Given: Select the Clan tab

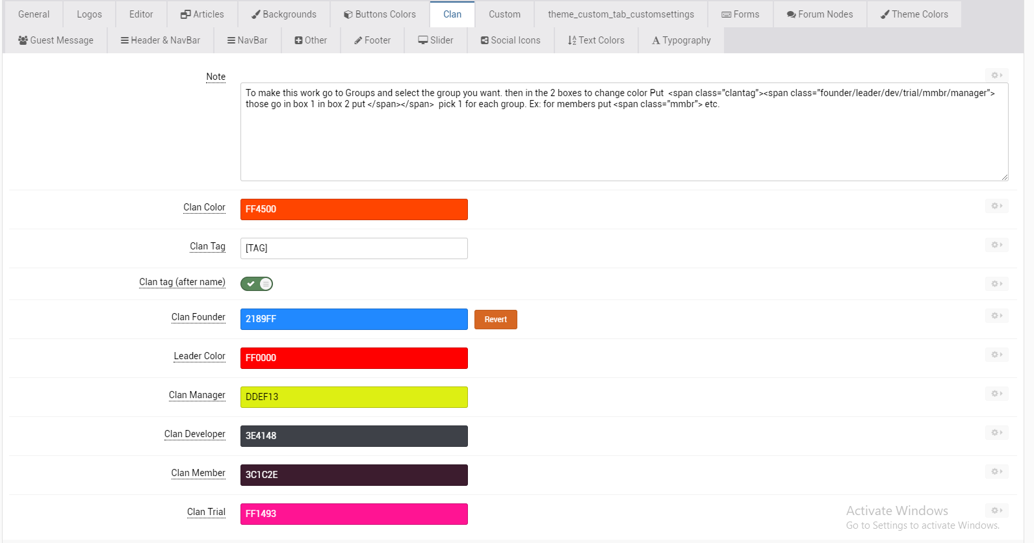Looking at the screenshot, I should tap(452, 14).
